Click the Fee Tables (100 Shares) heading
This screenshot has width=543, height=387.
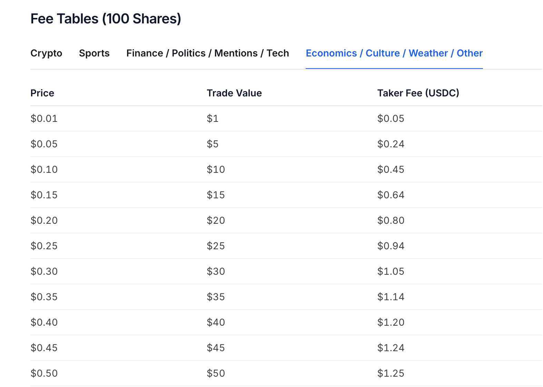coord(106,19)
